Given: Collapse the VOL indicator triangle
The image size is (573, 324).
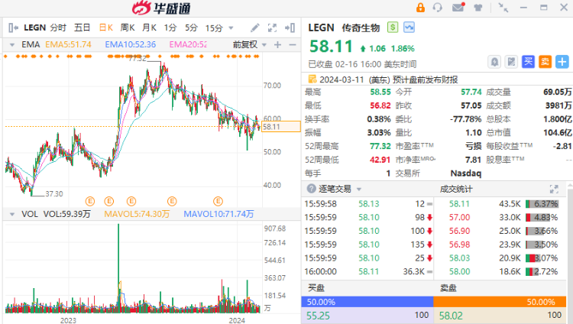Looking at the screenshot, I should [12, 214].
